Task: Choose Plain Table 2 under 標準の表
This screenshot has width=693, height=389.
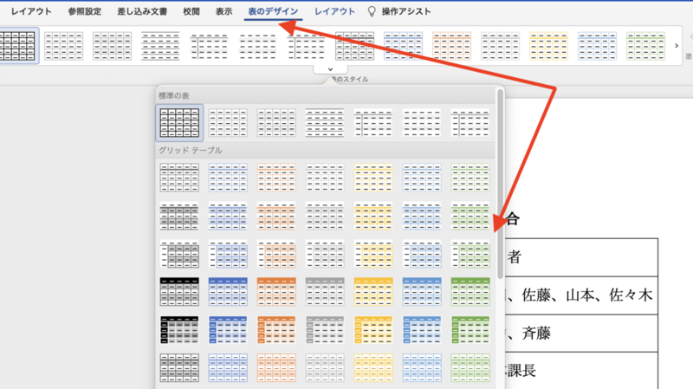Action: click(325, 123)
